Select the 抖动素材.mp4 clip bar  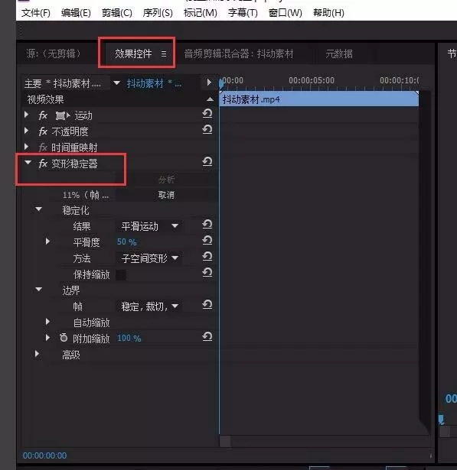click(x=319, y=99)
